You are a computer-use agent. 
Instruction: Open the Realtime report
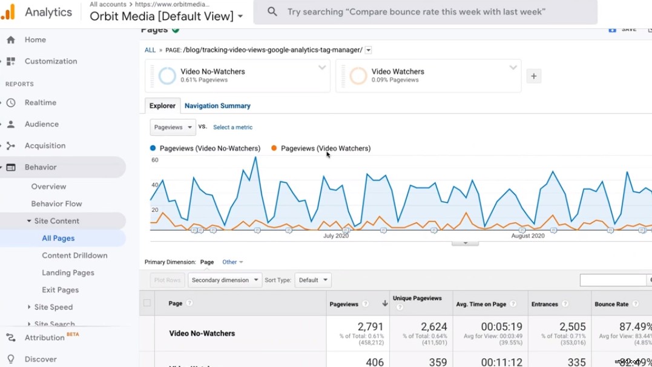(13, 102)
